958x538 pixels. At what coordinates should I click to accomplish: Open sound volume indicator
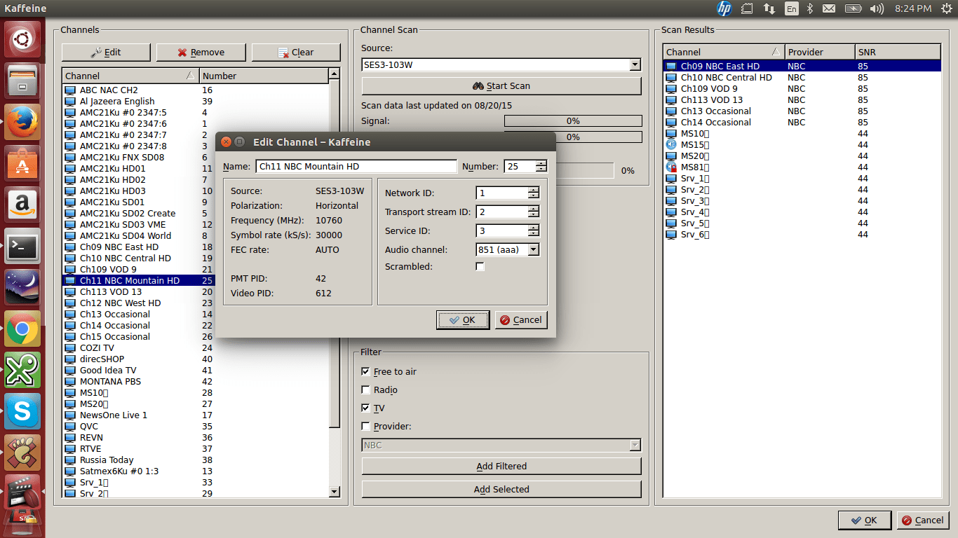coord(876,8)
